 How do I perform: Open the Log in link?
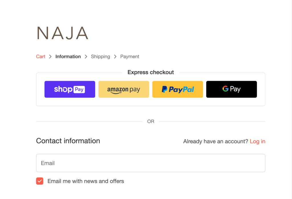(x=257, y=141)
